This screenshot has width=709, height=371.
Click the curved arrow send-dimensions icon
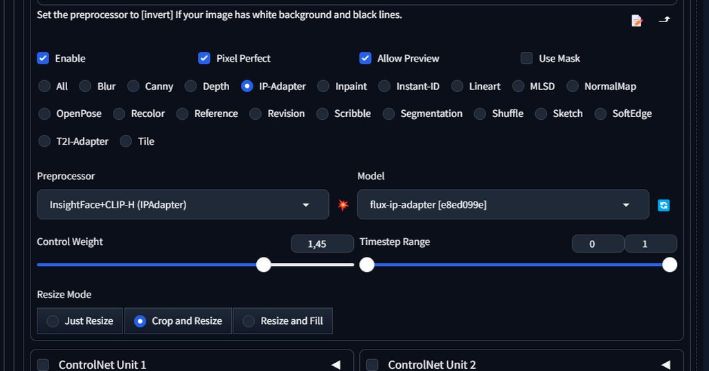click(x=664, y=19)
